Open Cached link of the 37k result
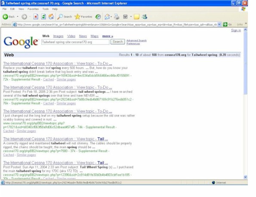 click(x=9, y=155)
